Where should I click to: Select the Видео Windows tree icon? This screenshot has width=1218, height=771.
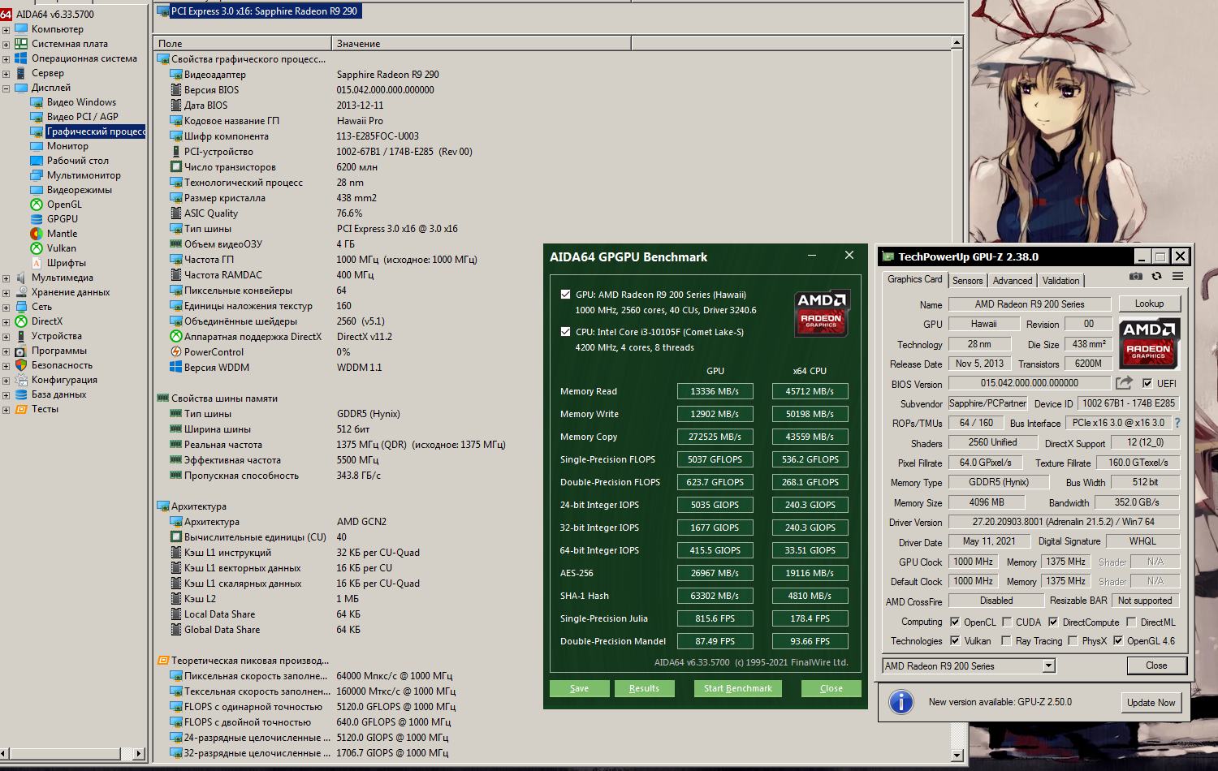[37, 102]
